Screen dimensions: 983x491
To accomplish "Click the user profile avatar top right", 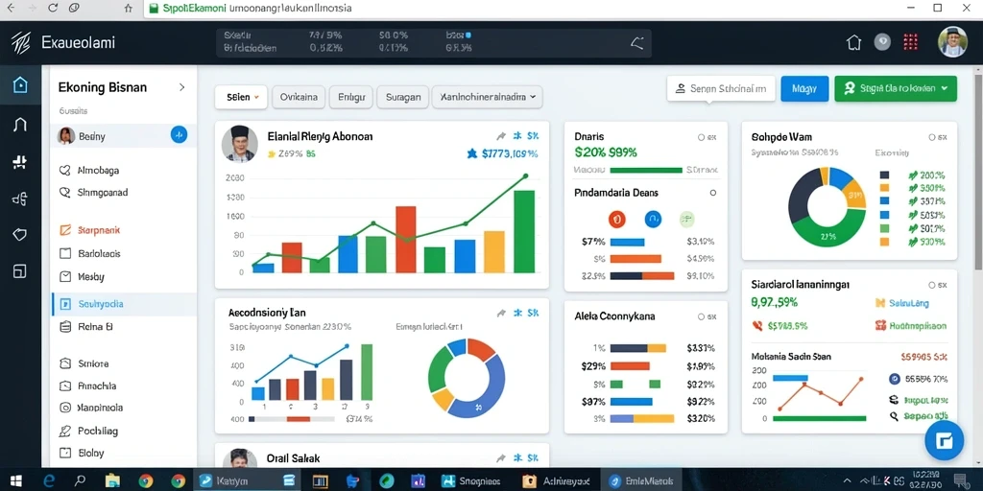I will click(953, 42).
